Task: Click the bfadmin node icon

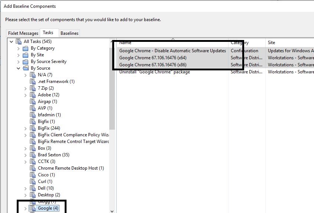Action: pyautogui.click(x=33, y=115)
